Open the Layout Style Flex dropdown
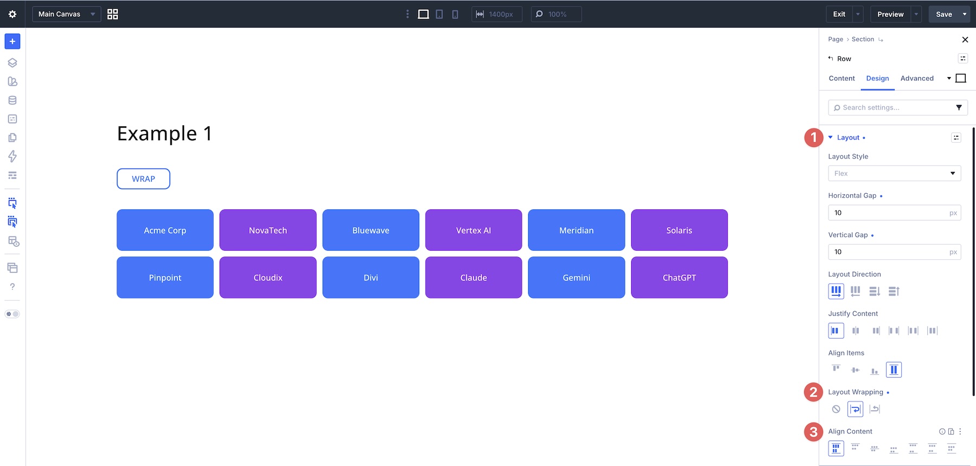This screenshot has height=466, width=976. pos(895,173)
